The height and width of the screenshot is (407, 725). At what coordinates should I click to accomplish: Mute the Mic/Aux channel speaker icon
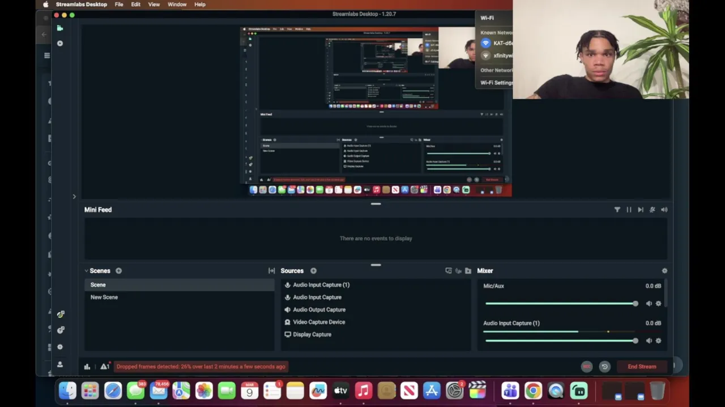(x=649, y=304)
